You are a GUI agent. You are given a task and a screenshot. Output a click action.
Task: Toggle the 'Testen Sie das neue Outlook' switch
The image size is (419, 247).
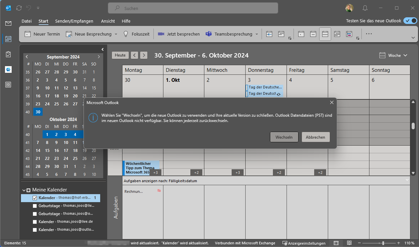[410, 21]
